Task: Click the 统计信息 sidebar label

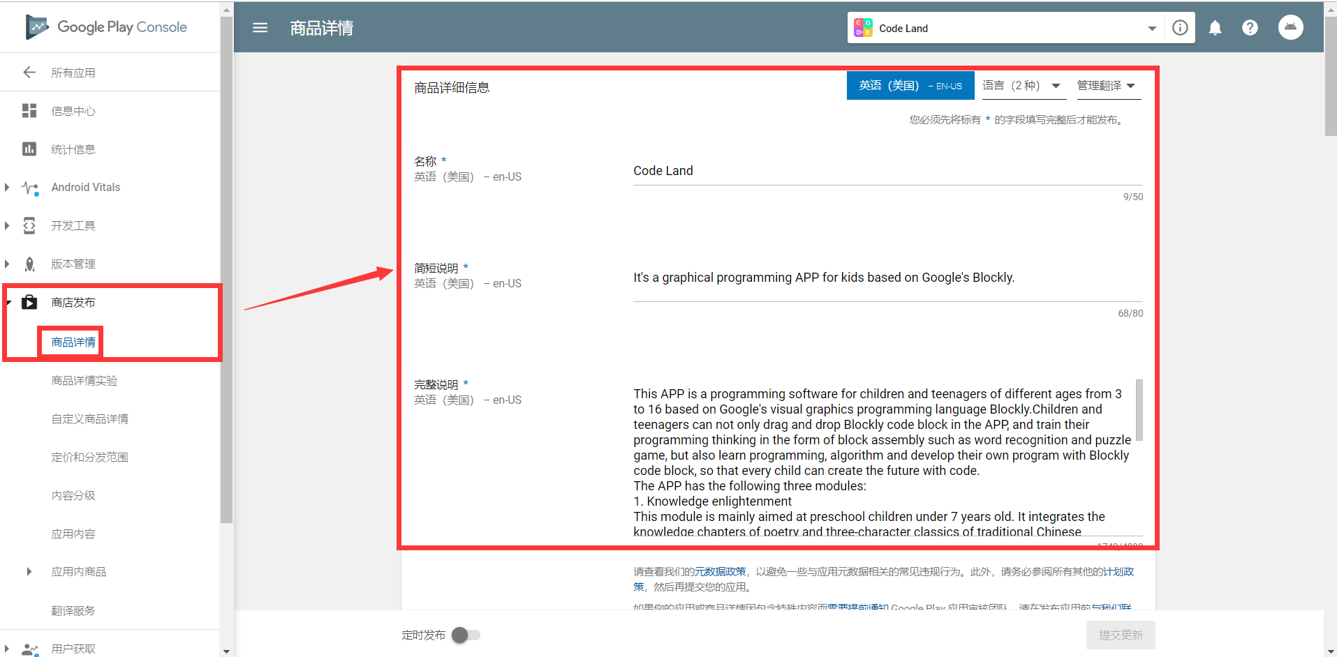Action: tap(73, 149)
